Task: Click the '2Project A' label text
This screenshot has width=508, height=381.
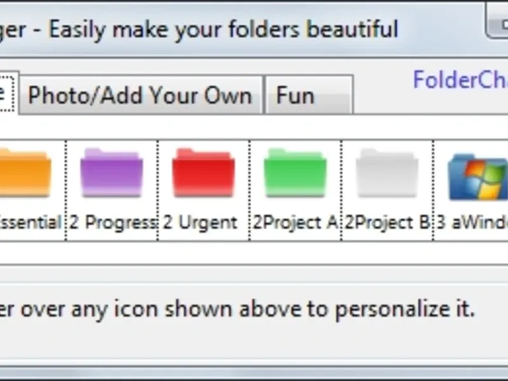Action: [295, 223]
